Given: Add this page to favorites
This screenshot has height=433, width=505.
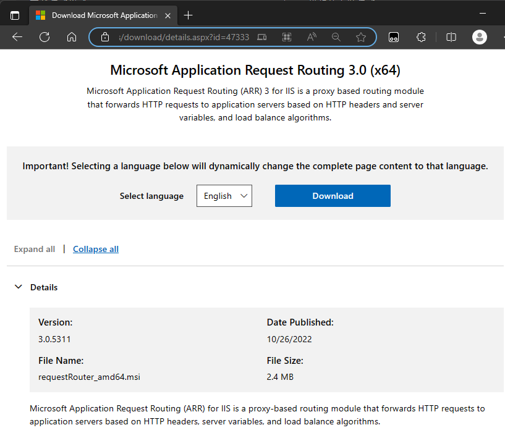Looking at the screenshot, I should [x=361, y=37].
